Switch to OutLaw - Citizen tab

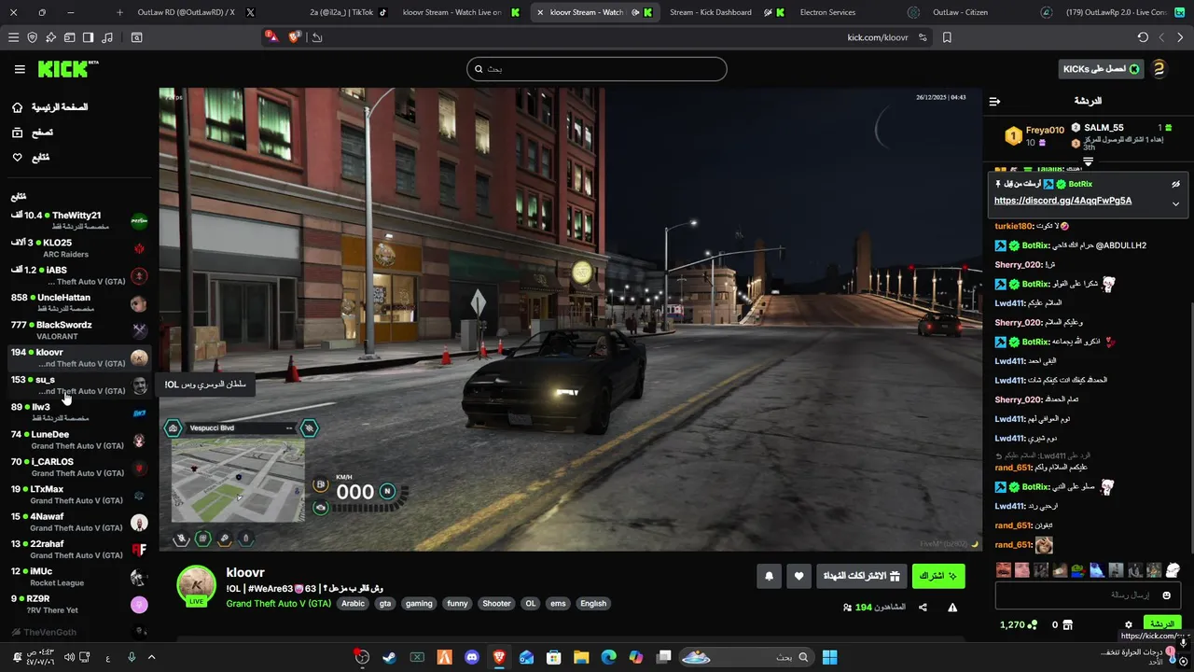click(961, 12)
